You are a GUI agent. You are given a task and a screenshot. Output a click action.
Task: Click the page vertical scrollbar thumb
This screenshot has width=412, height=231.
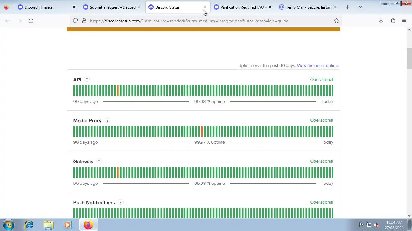coord(409,59)
